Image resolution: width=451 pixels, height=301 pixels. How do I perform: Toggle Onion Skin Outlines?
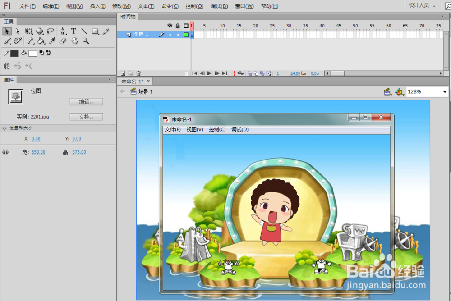pos(256,73)
